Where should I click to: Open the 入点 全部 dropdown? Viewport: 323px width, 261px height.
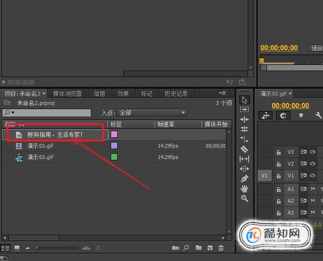click(x=152, y=113)
